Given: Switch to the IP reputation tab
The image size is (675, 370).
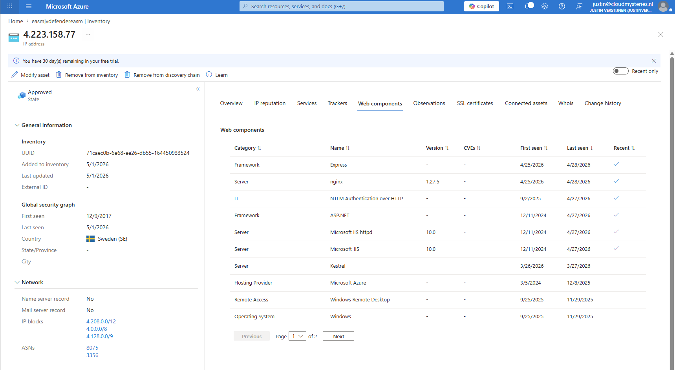Looking at the screenshot, I should pos(270,103).
